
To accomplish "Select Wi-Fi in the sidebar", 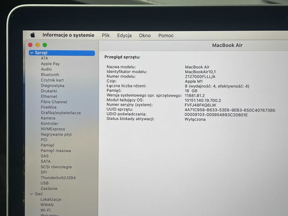I will tap(46, 210).
